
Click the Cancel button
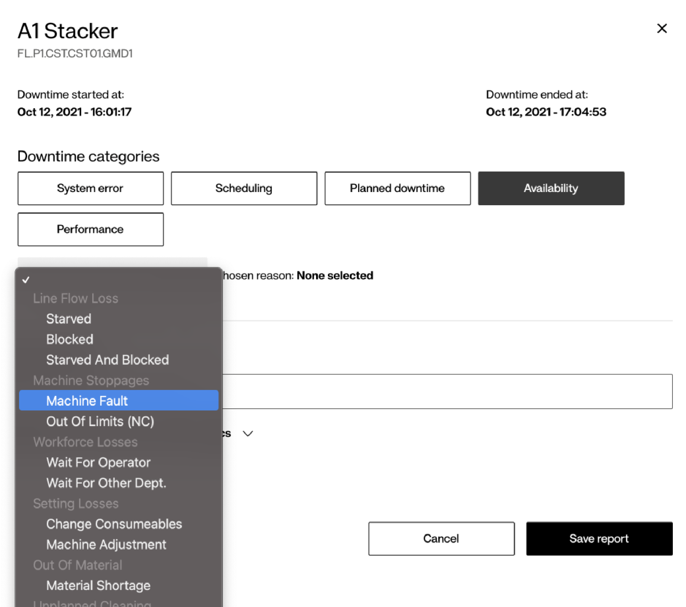coord(441,538)
